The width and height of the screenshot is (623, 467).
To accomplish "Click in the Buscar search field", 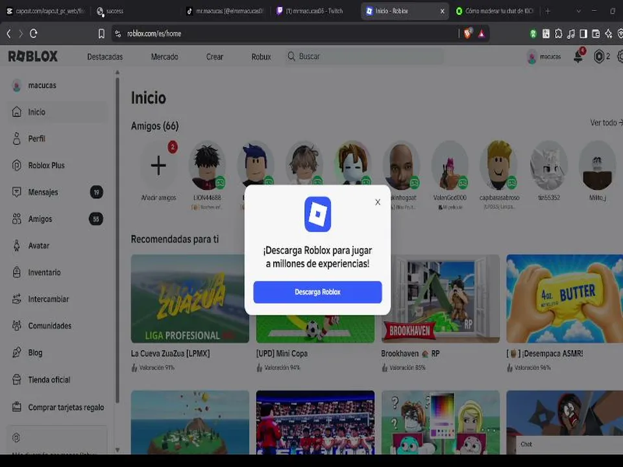I will pos(365,56).
